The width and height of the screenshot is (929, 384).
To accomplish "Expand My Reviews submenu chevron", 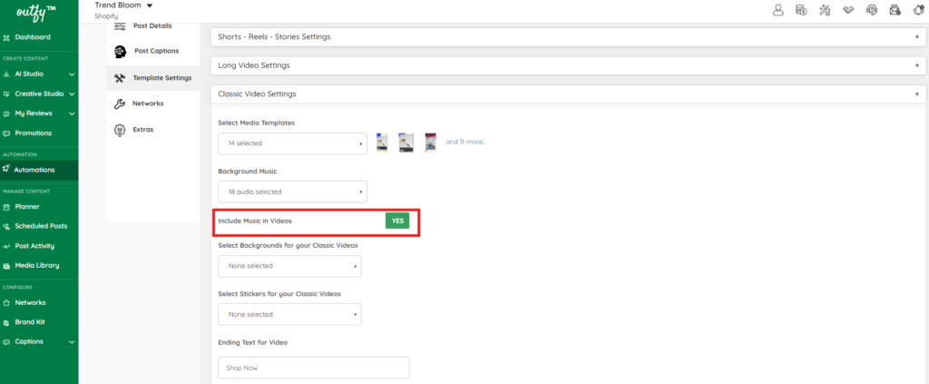I will tap(72, 113).
